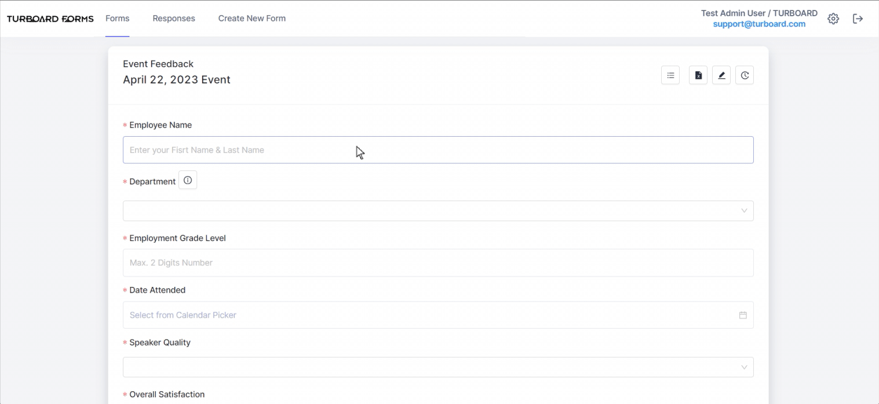Viewport: 879px width, 404px height.
Task: Click the TURBOARD FORMS logo
Action: click(50, 19)
